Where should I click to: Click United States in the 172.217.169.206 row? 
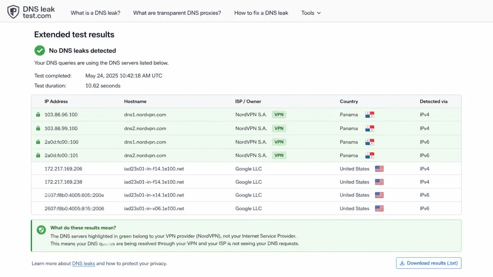(x=355, y=169)
